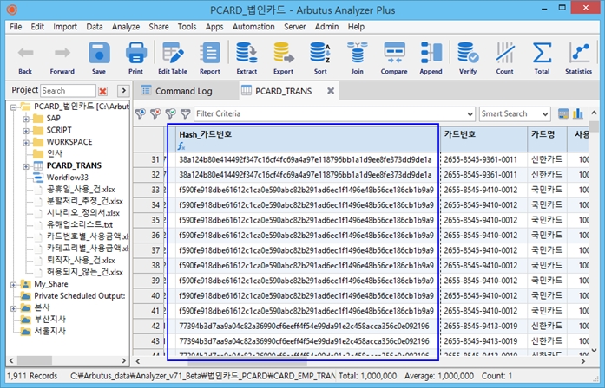Click the add filter funnel icon
The image size is (605, 388).
coord(140,113)
